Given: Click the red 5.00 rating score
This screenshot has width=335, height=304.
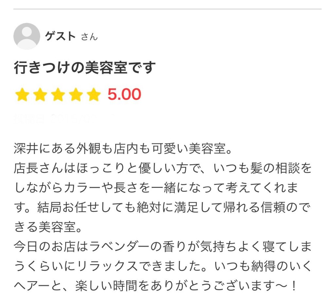Looking at the screenshot, I should point(124,95).
